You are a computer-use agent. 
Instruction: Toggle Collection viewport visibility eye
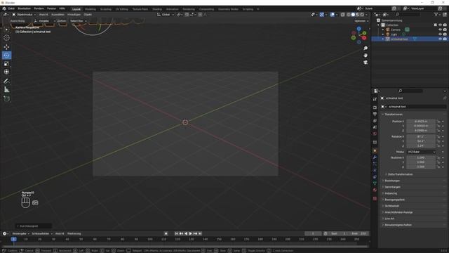tap(440, 25)
